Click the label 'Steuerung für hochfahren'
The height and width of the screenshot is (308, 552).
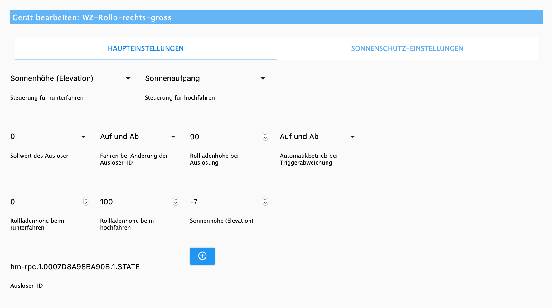pyautogui.click(x=180, y=98)
